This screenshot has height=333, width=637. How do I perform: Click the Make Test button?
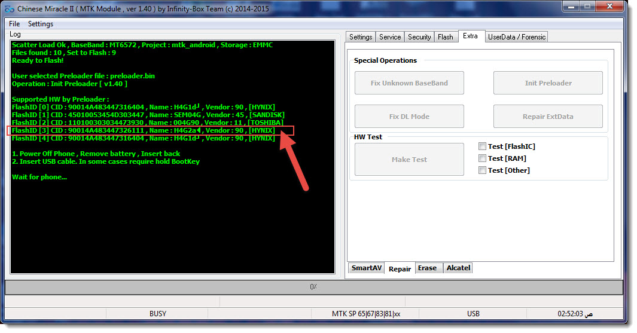409,160
